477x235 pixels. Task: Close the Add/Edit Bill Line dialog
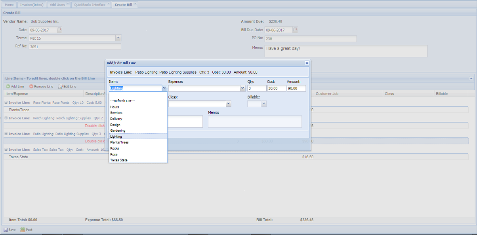[307, 63]
